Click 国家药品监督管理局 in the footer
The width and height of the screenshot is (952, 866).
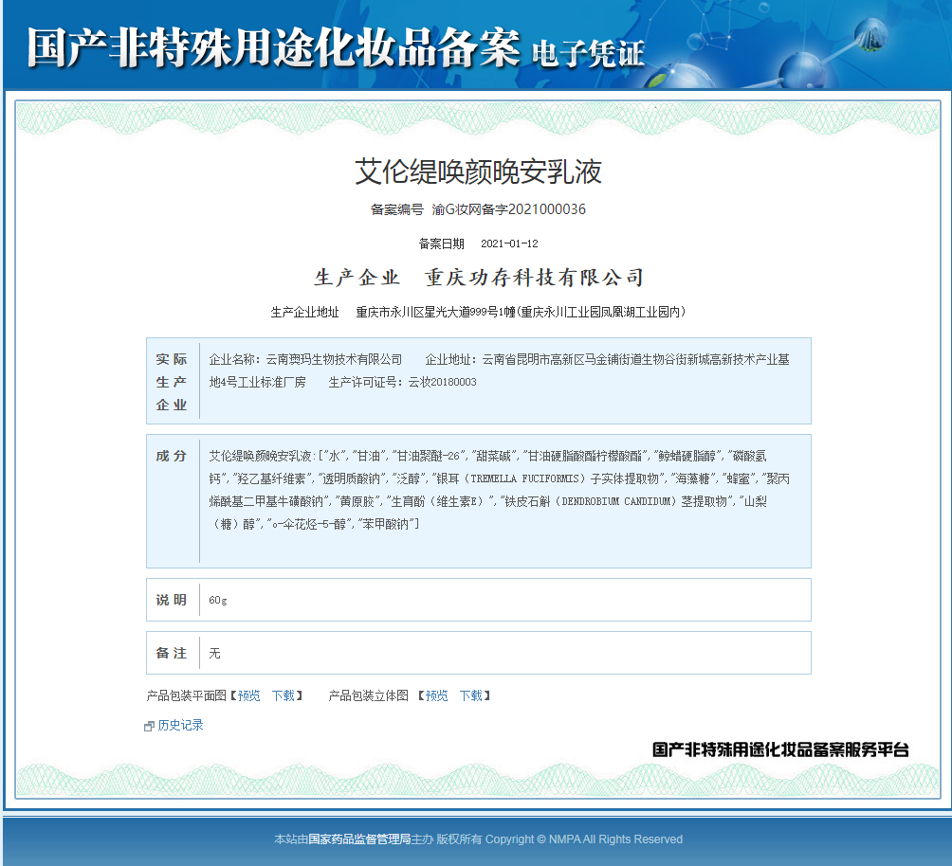click(359, 839)
